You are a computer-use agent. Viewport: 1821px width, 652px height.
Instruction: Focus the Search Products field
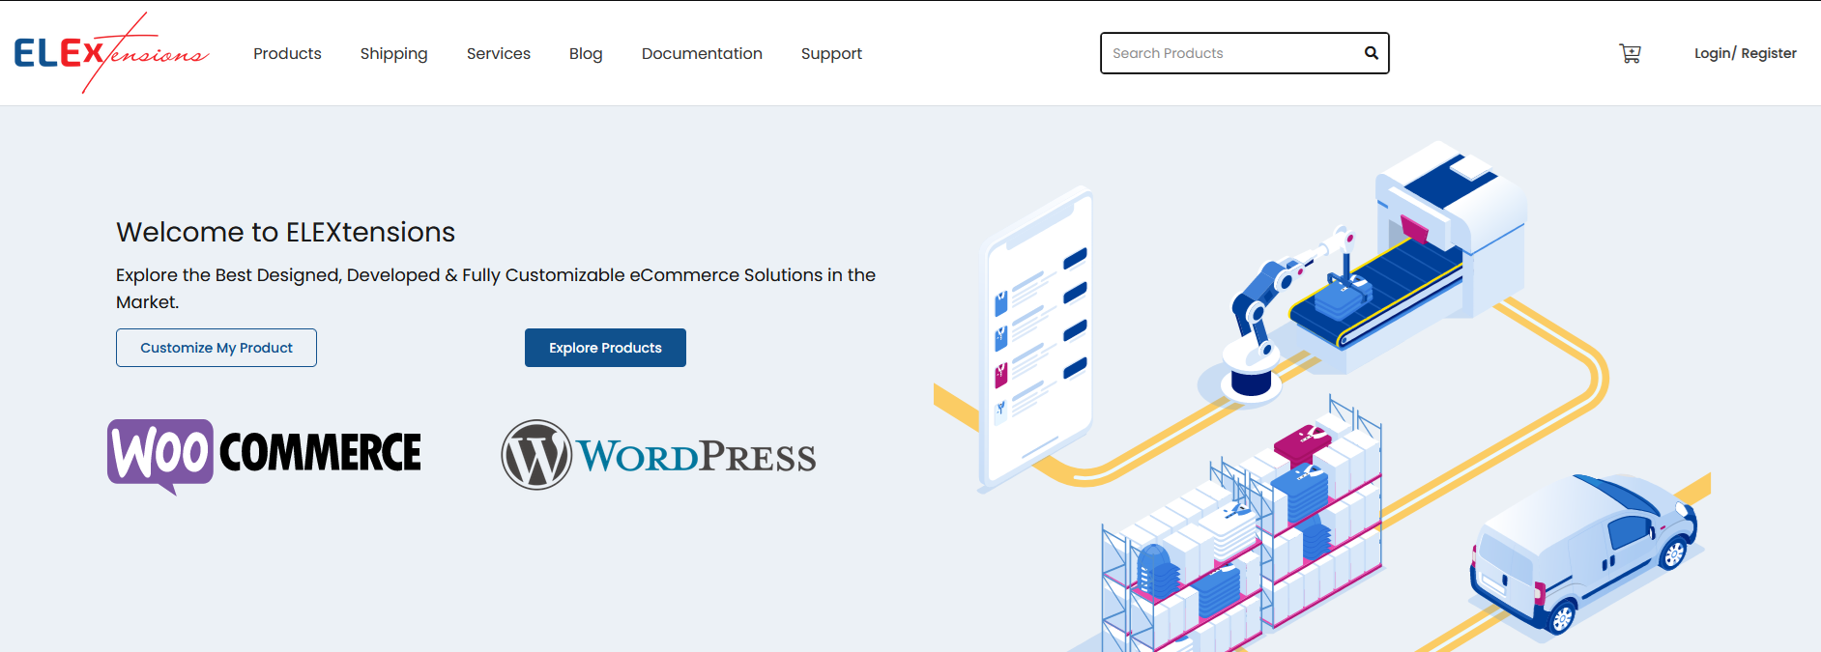(1229, 53)
